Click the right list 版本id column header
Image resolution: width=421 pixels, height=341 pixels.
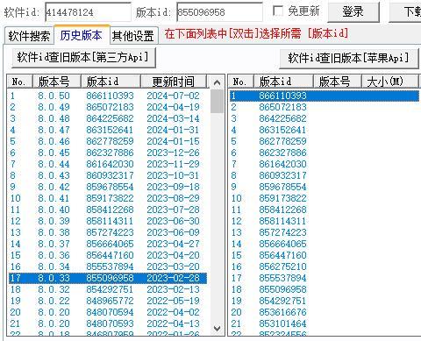[283, 82]
